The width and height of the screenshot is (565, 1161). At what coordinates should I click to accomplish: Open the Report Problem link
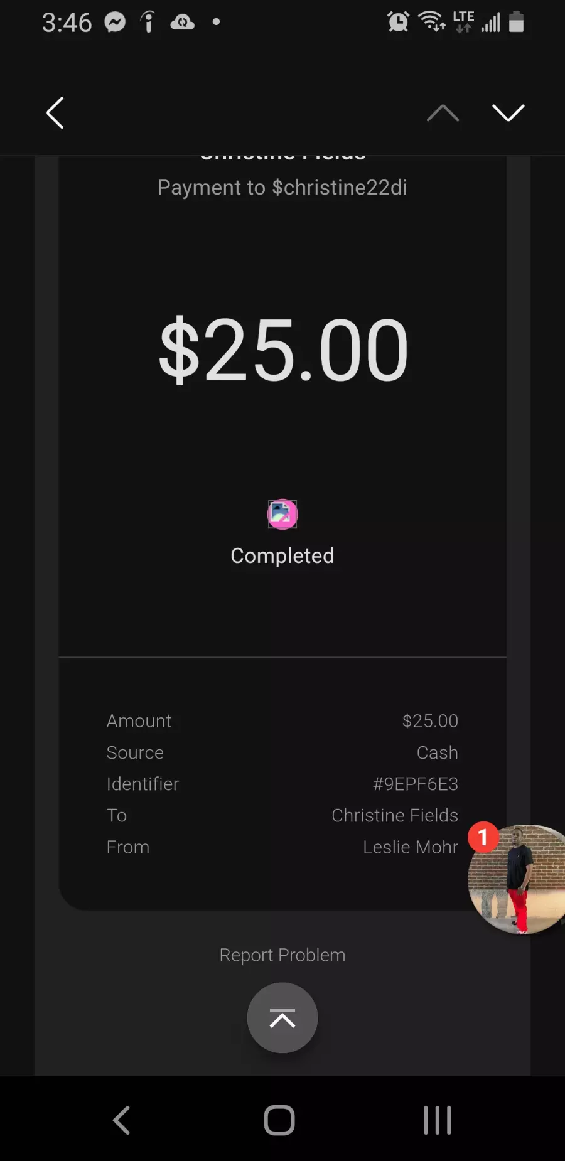(x=282, y=955)
